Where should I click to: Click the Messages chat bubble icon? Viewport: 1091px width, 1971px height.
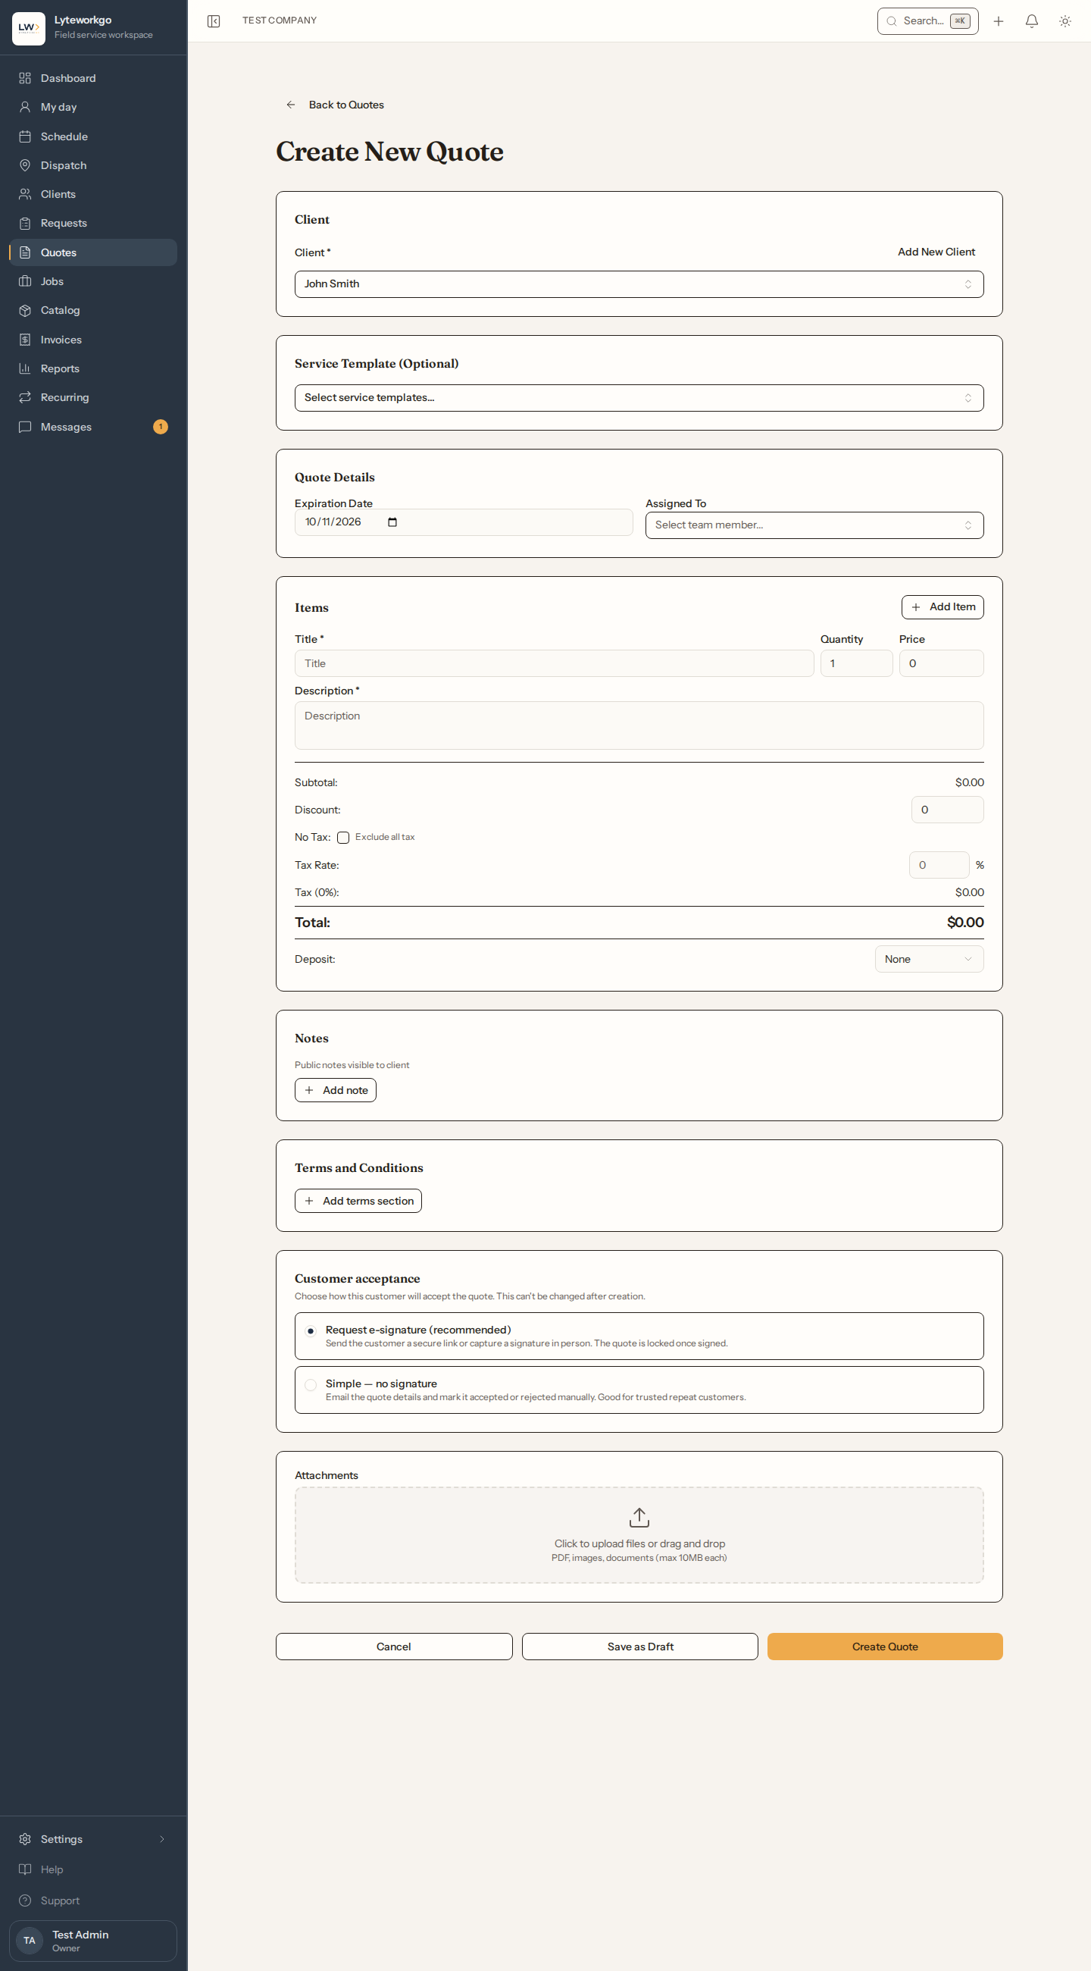click(25, 426)
